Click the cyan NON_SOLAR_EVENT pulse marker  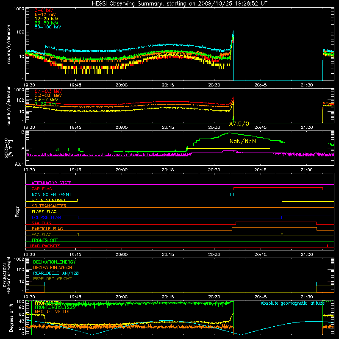click(x=232, y=194)
